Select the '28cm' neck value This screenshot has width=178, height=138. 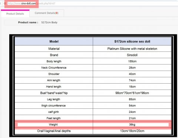tap(132, 68)
